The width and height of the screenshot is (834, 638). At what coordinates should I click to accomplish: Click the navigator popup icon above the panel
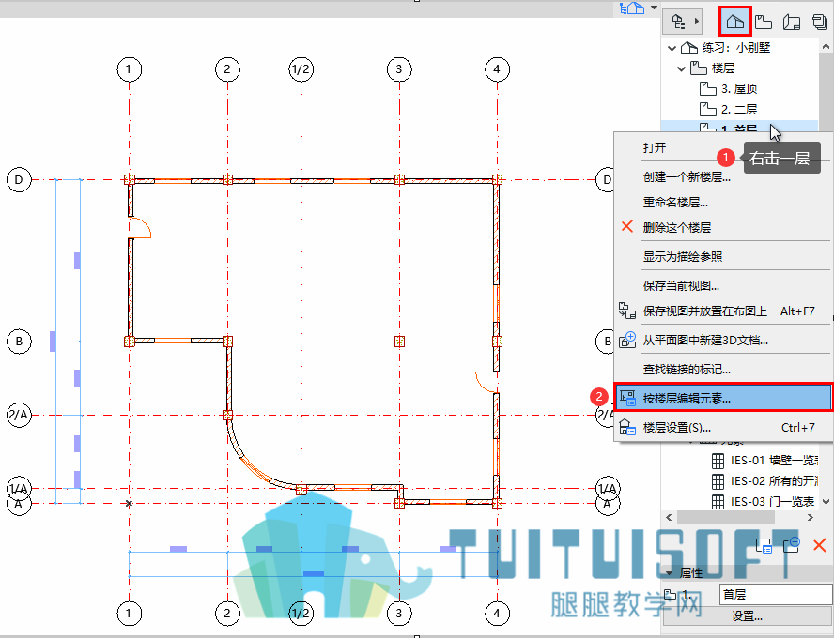point(633,8)
